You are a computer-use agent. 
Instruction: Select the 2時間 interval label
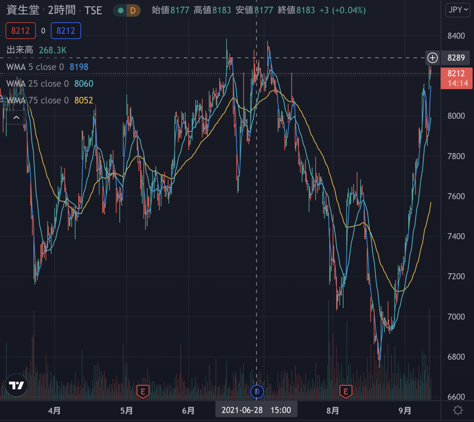coord(62,10)
